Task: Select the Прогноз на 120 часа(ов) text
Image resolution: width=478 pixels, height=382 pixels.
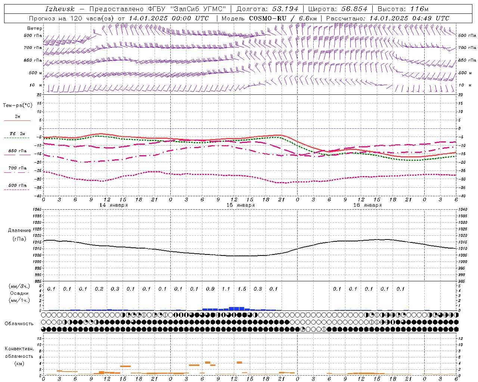Action: pos(72,18)
